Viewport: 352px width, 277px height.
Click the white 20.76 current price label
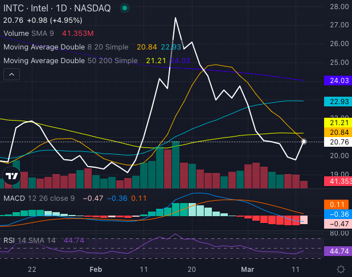[337, 142]
